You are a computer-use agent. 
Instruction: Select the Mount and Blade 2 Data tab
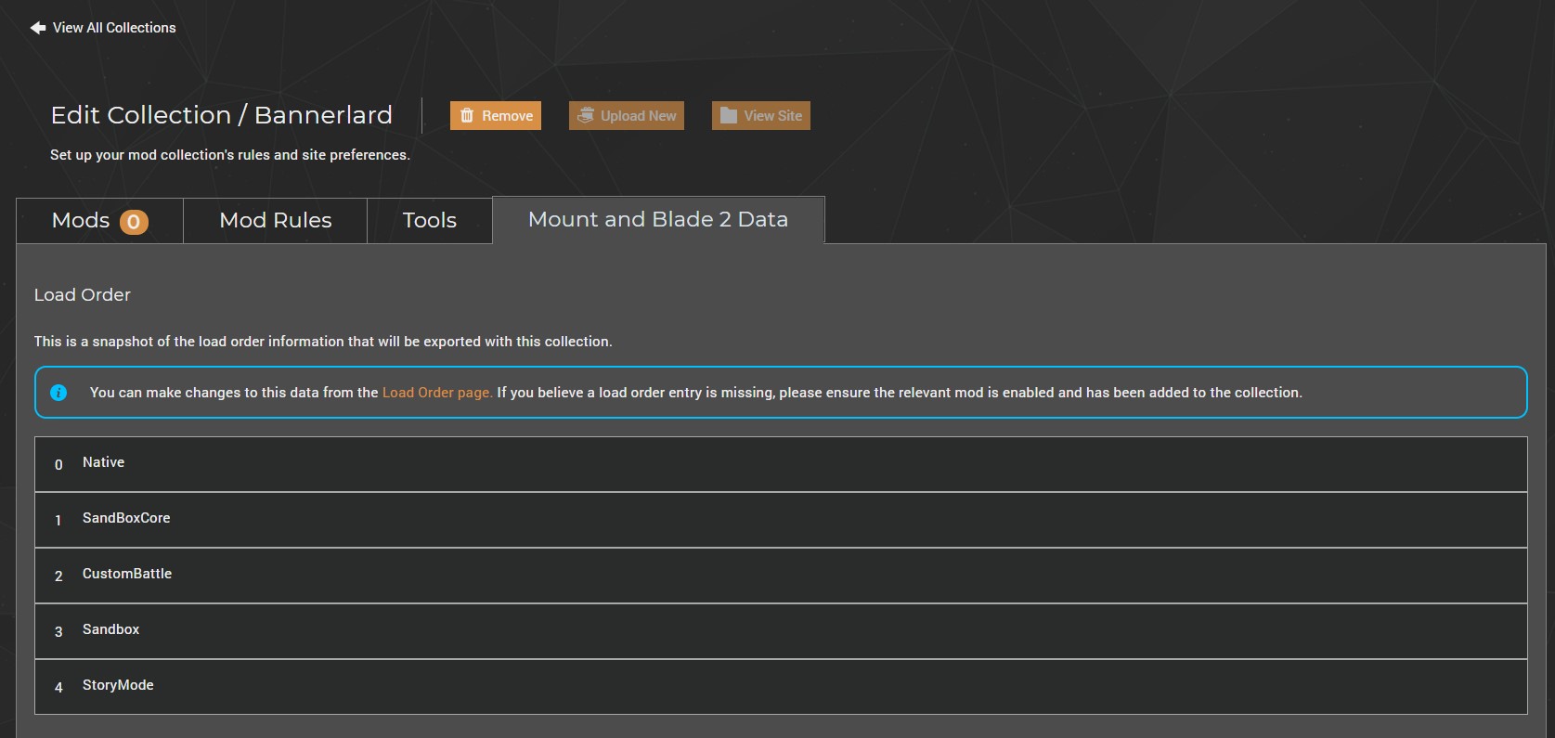click(658, 220)
